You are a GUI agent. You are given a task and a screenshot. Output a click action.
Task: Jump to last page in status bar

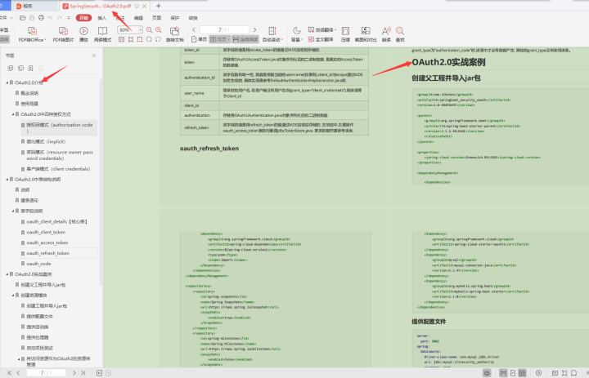tap(83, 373)
